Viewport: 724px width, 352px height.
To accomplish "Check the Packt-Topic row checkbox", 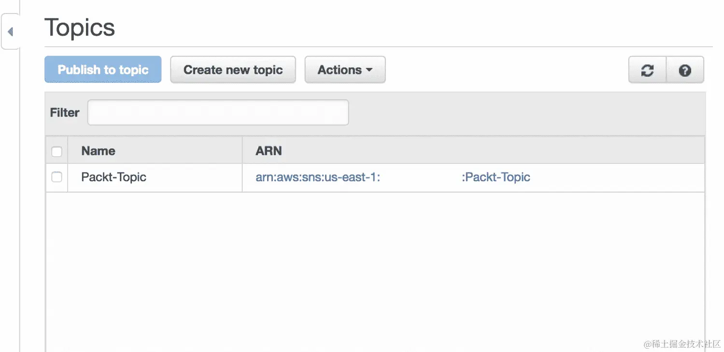I will (x=57, y=177).
